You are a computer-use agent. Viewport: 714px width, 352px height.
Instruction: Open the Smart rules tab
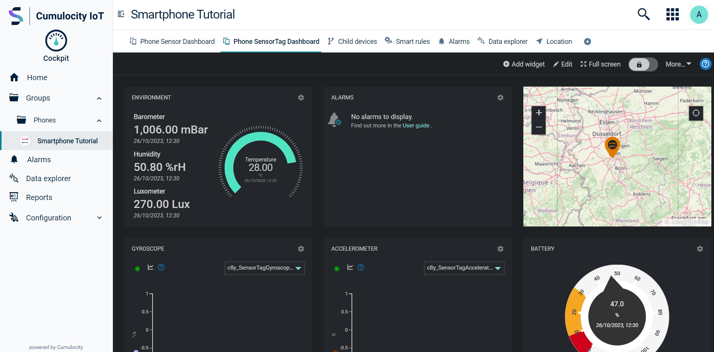407,42
